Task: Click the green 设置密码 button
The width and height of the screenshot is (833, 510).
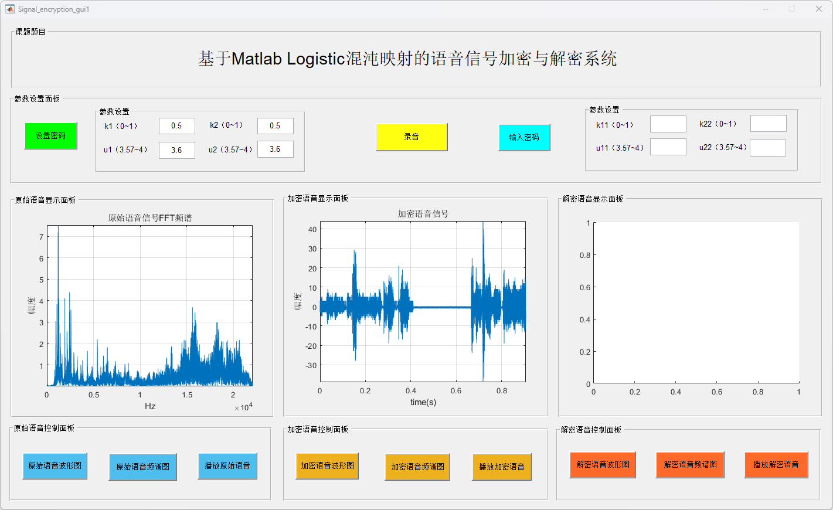Action: [x=50, y=136]
